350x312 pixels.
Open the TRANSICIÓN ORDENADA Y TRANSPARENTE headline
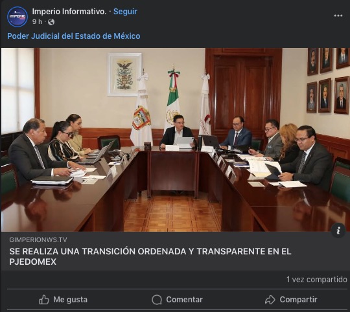(150, 256)
